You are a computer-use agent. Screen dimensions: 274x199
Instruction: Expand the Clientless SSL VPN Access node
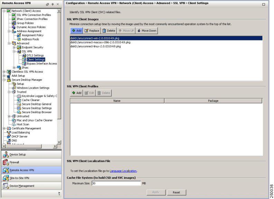point(4,72)
